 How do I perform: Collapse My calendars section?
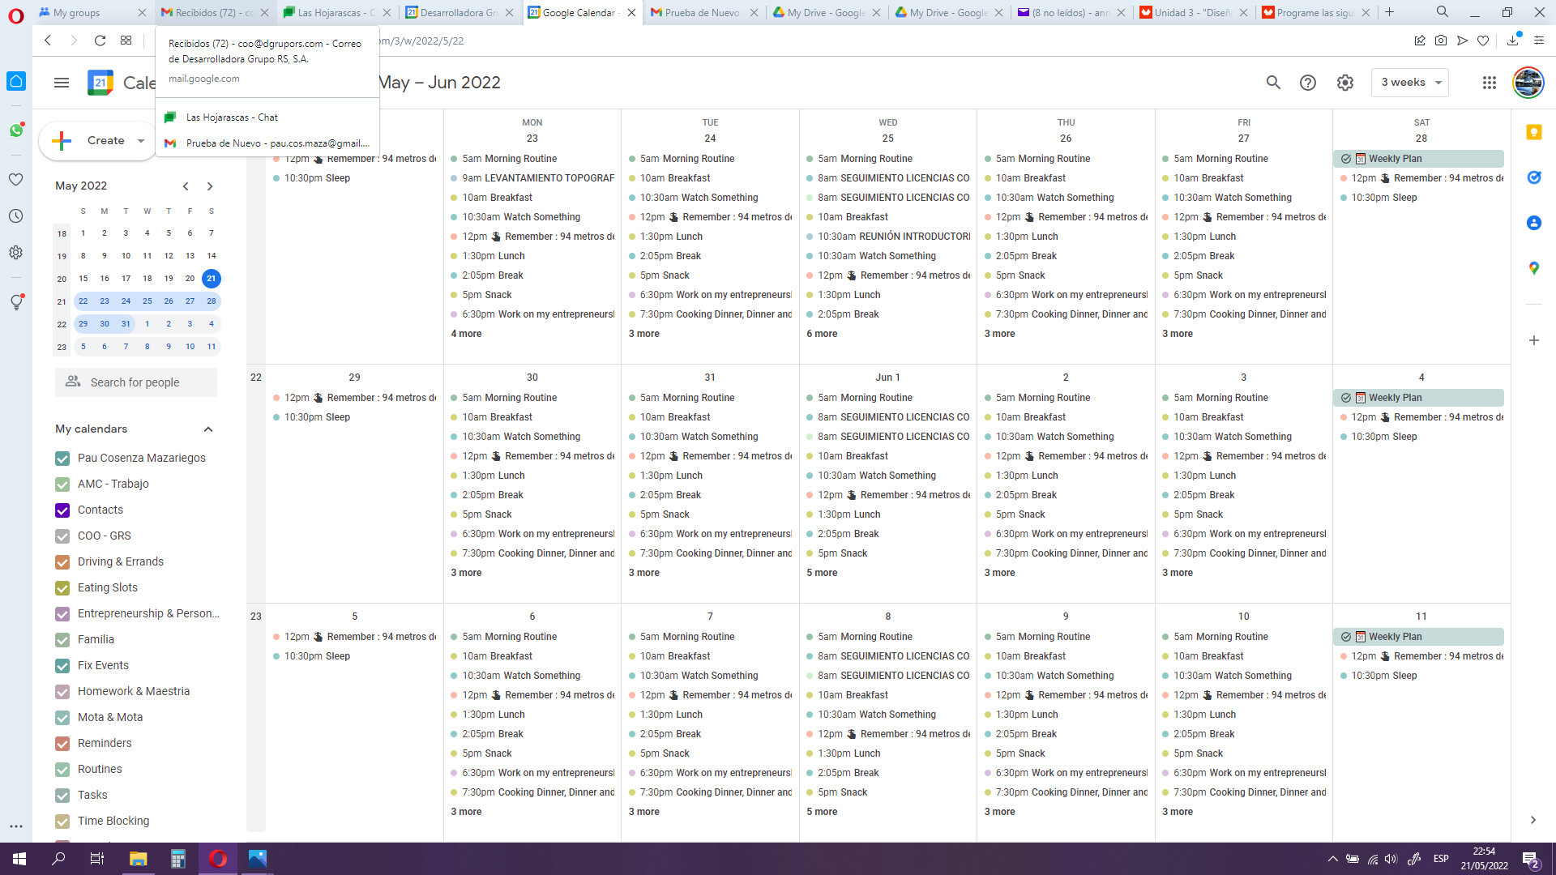tap(208, 429)
